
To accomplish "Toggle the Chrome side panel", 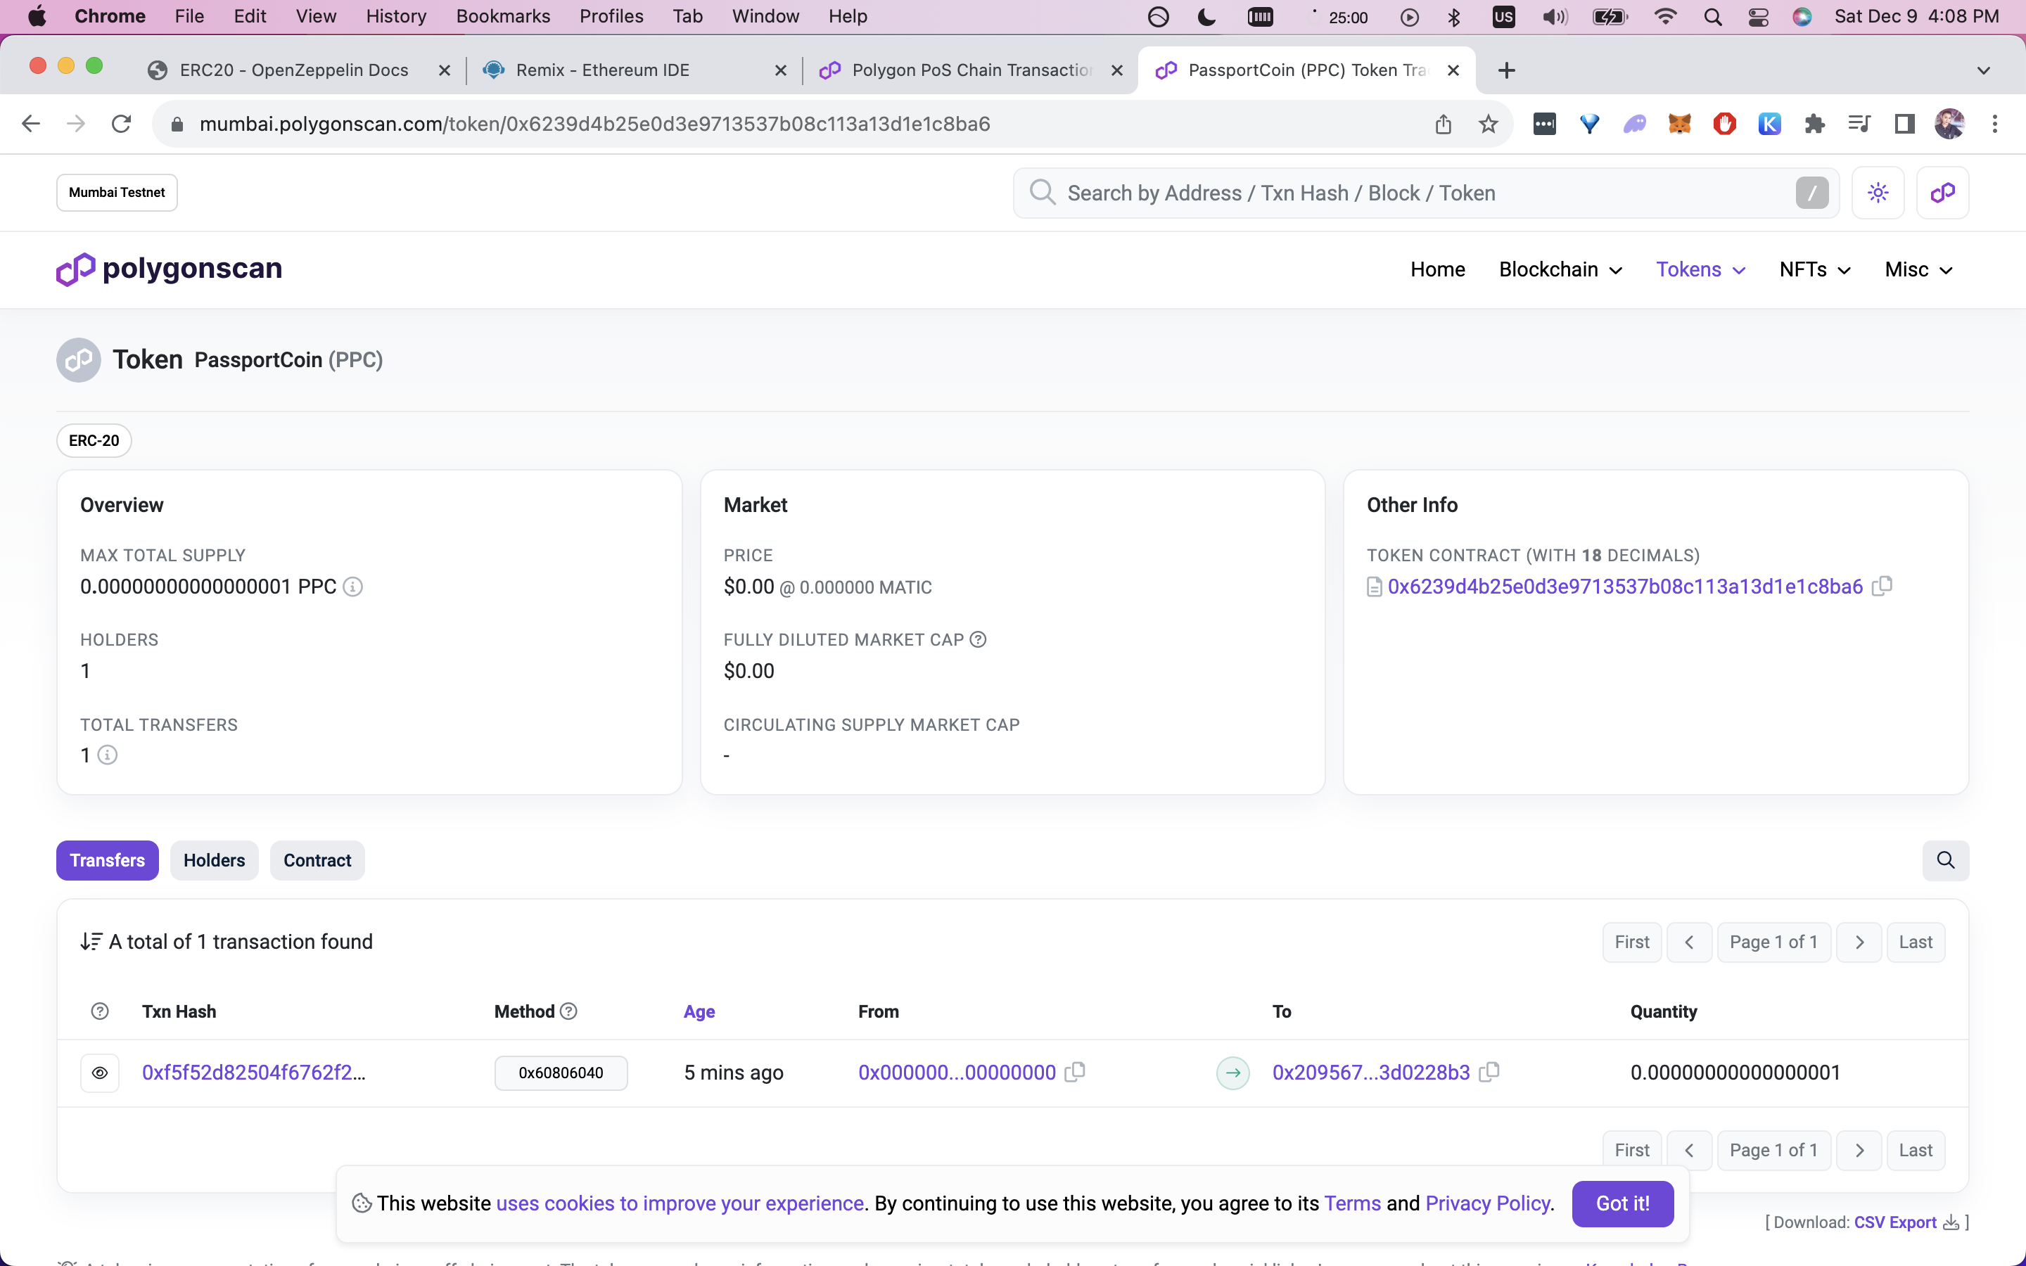I will 1904,124.
